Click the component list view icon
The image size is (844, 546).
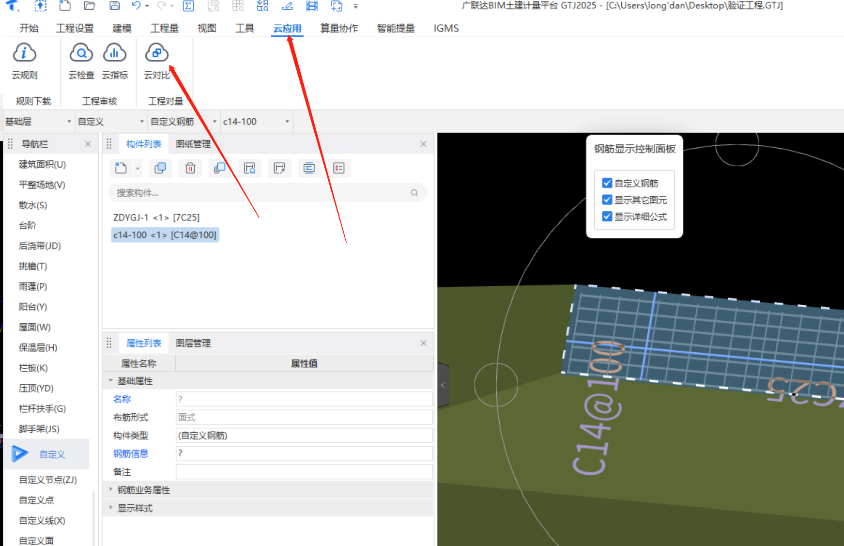click(309, 168)
